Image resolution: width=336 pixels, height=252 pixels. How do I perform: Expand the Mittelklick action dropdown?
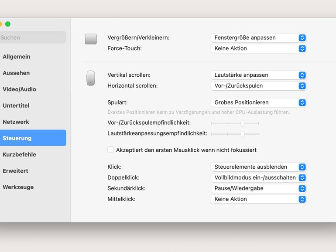click(x=258, y=199)
